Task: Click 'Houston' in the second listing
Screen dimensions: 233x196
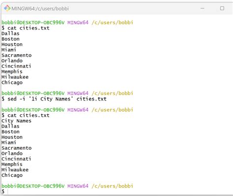Action: (x=12, y=137)
